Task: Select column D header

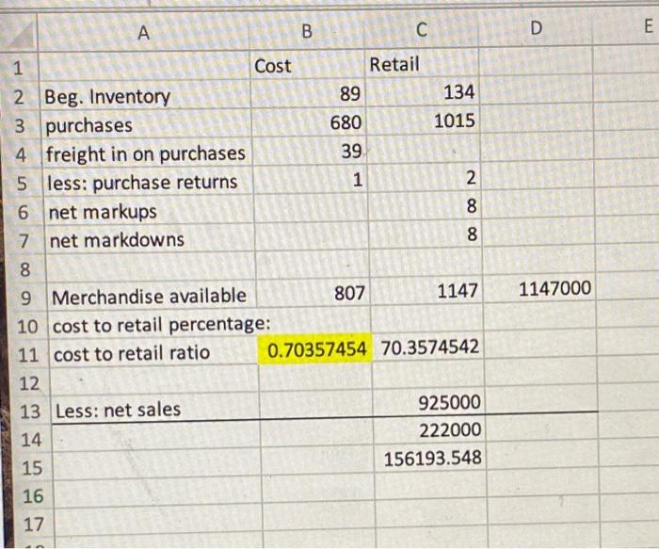Action: (x=536, y=28)
